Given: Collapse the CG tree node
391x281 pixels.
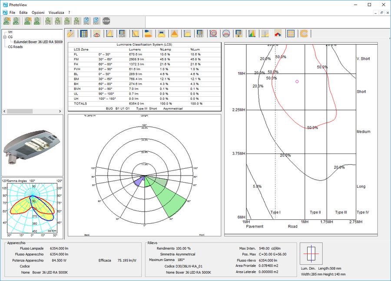Looking at the screenshot, I should [4, 37].
